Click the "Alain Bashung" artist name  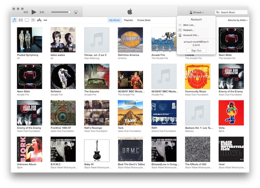pos(92,58)
